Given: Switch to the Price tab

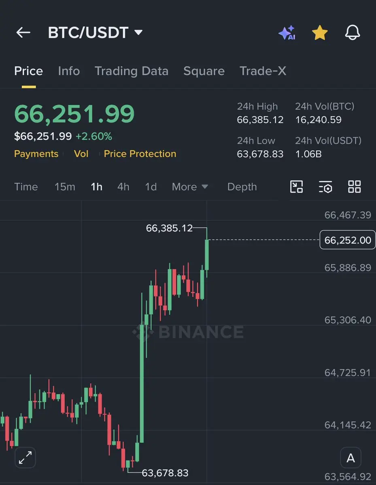Looking at the screenshot, I should tap(28, 71).
